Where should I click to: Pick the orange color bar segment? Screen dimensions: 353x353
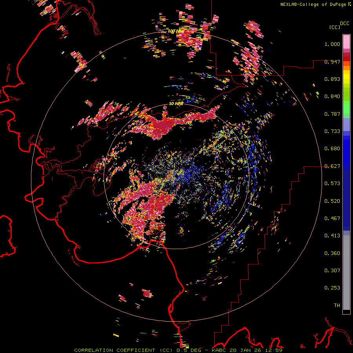(x=346, y=68)
